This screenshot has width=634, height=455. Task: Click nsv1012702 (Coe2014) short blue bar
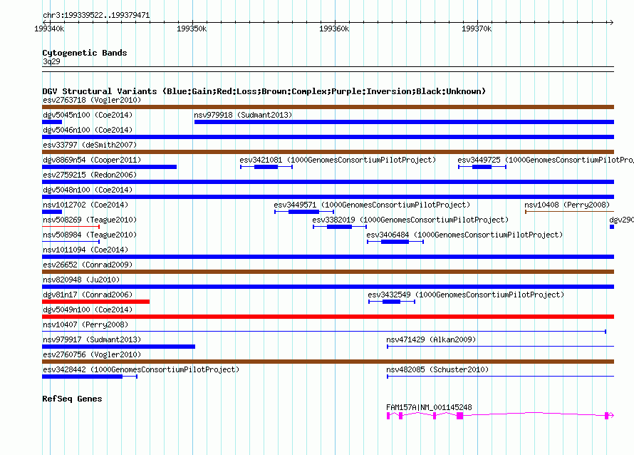[x=52, y=212]
